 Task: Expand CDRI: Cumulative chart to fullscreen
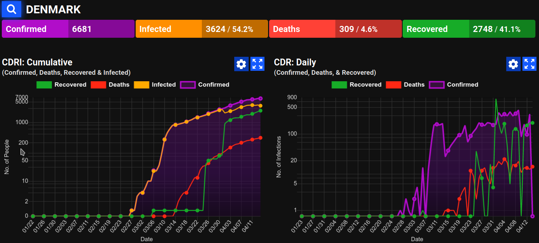(x=257, y=64)
